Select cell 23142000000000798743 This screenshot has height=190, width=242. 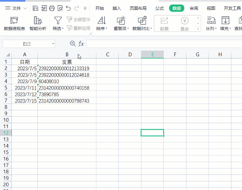tap(67, 101)
